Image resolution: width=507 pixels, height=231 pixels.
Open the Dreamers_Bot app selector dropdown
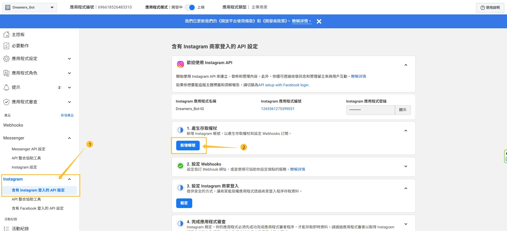[29, 7]
